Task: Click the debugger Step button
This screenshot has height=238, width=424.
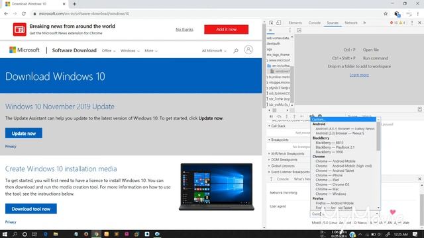Action: [x=302, y=116]
